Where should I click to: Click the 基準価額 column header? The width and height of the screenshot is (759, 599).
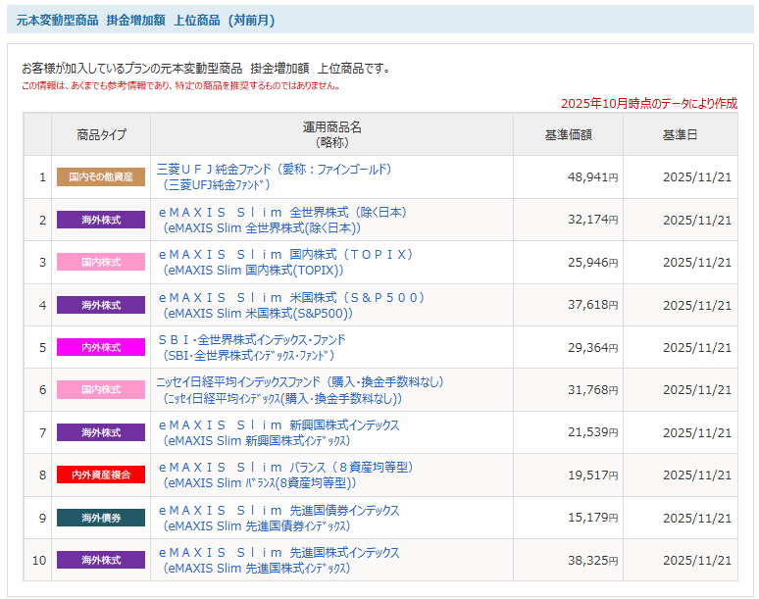pyautogui.click(x=569, y=134)
